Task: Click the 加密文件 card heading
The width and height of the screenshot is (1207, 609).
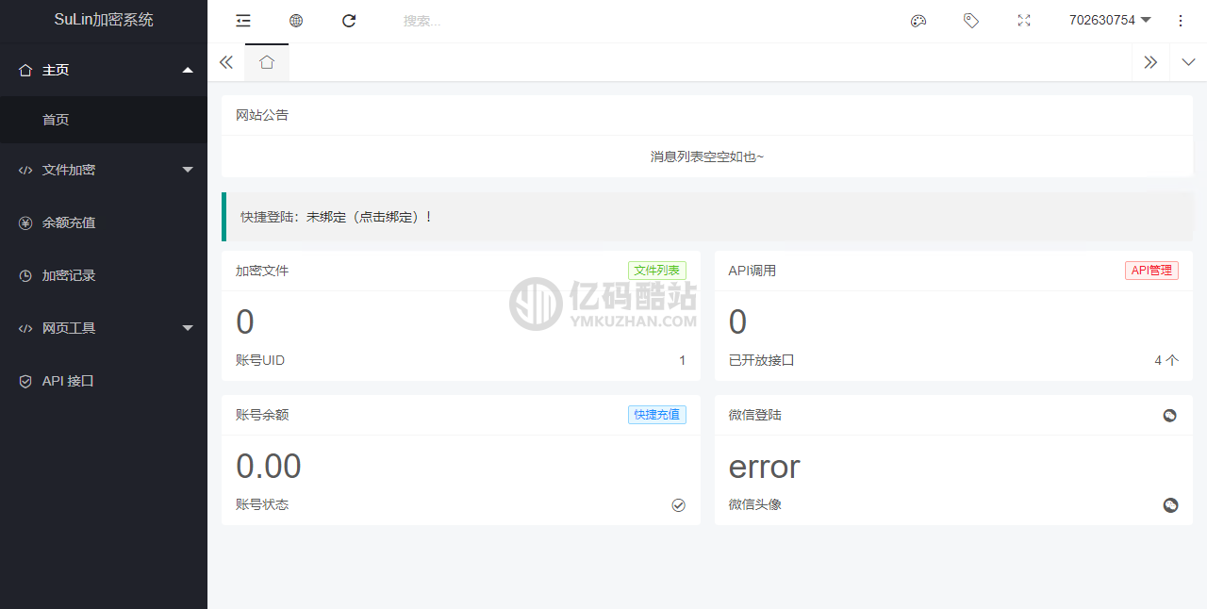Action: click(262, 271)
